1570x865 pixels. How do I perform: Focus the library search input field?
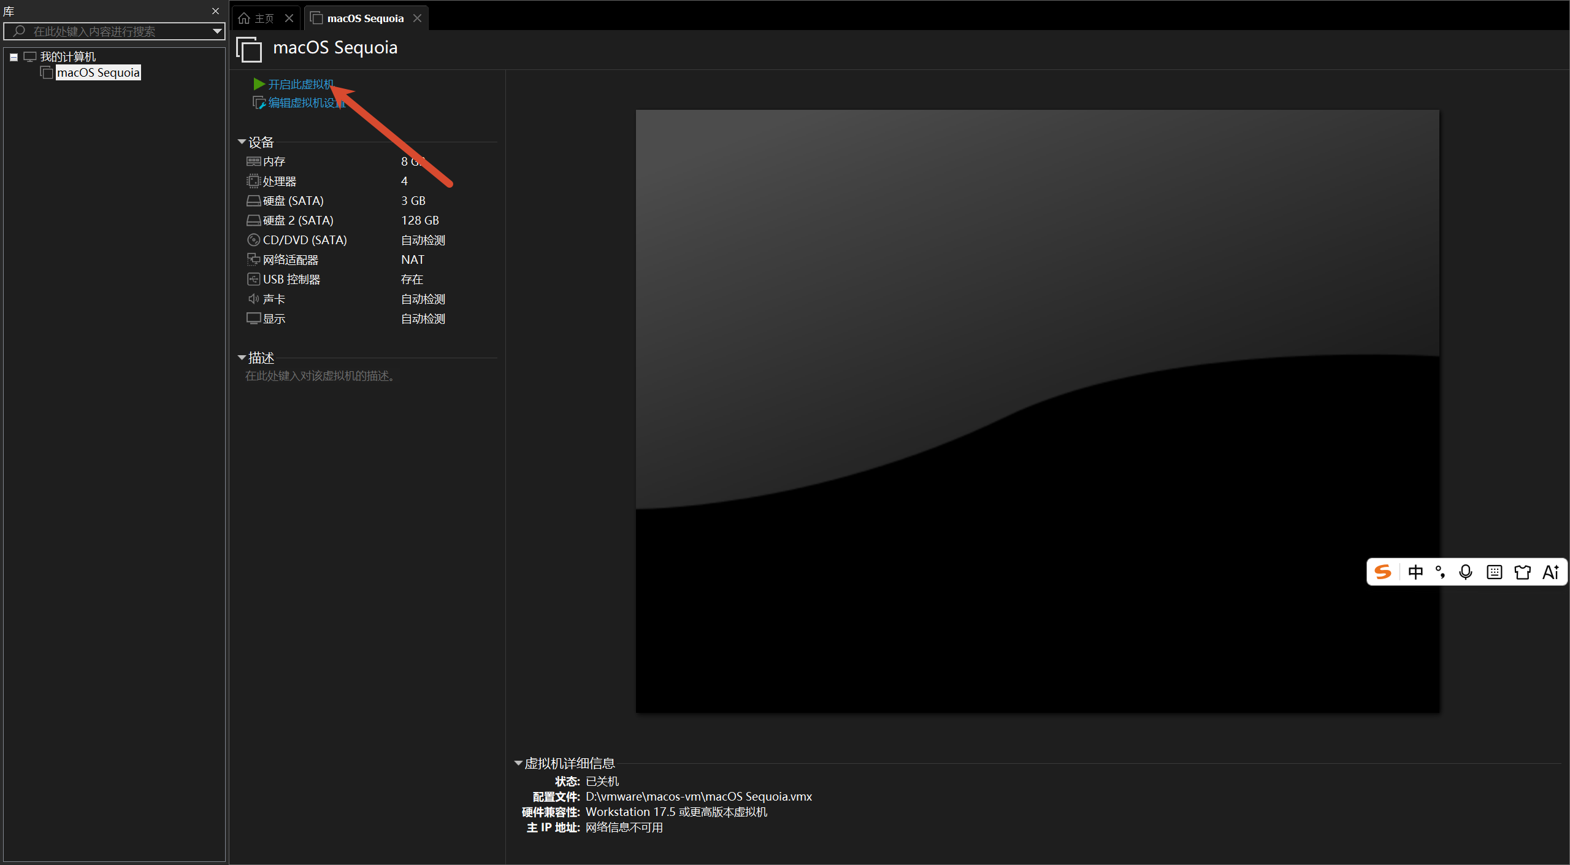click(114, 31)
